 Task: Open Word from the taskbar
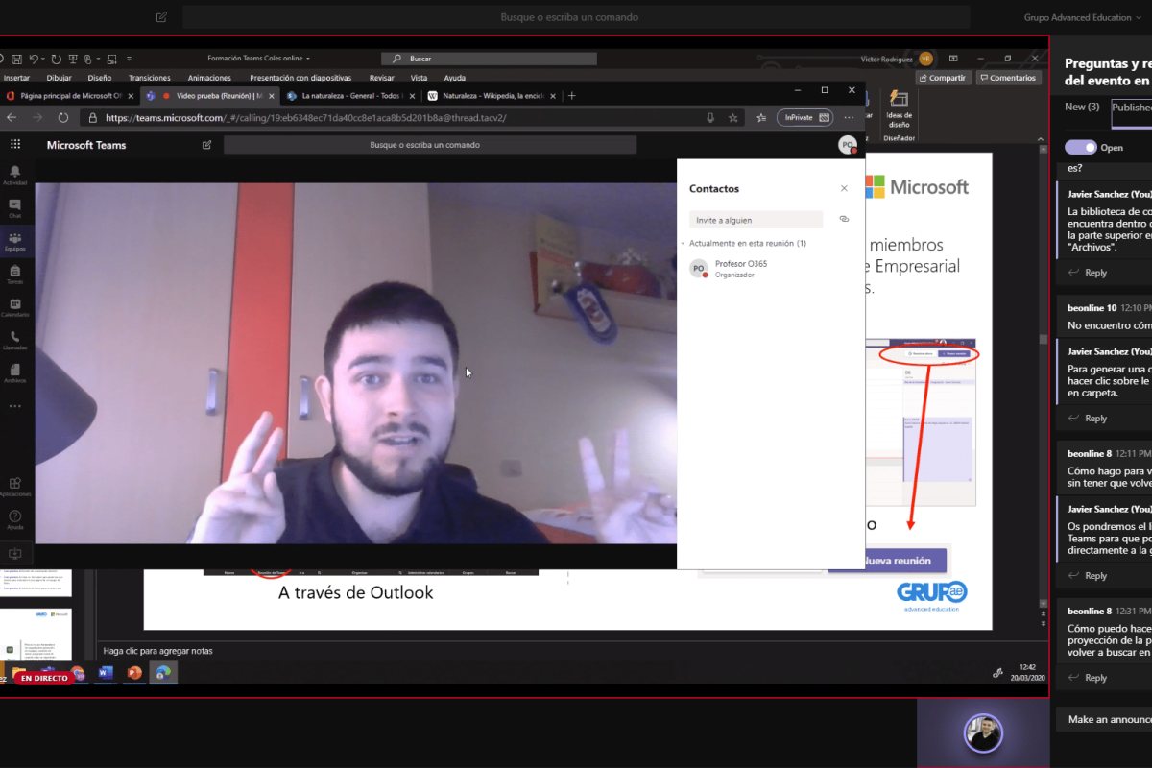[106, 672]
